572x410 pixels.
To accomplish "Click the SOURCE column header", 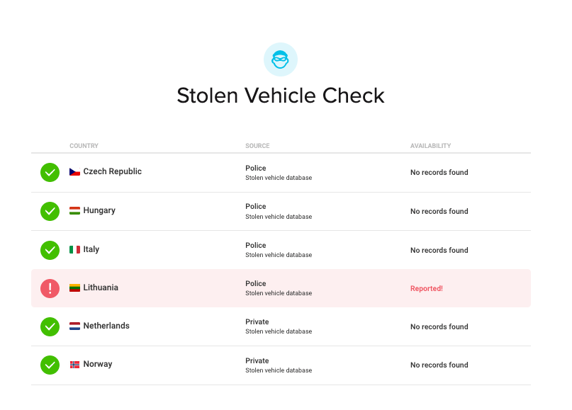I will pyautogui.click(x=257, y=146).
